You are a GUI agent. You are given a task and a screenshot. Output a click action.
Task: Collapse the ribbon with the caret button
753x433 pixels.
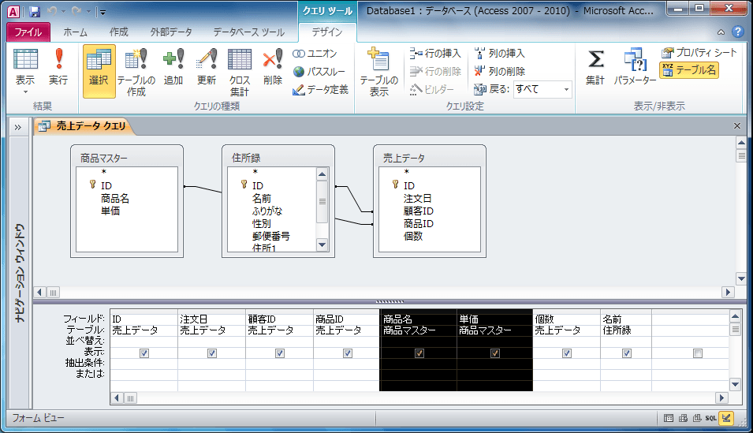click(721, 32)
